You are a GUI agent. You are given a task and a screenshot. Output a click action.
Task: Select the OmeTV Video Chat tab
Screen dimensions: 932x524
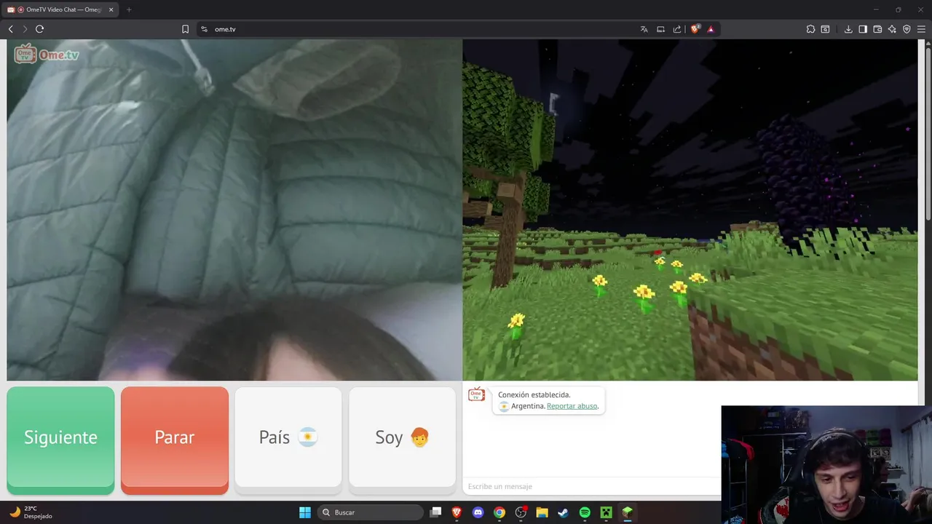pyautogui.click(x=61, y=9)
